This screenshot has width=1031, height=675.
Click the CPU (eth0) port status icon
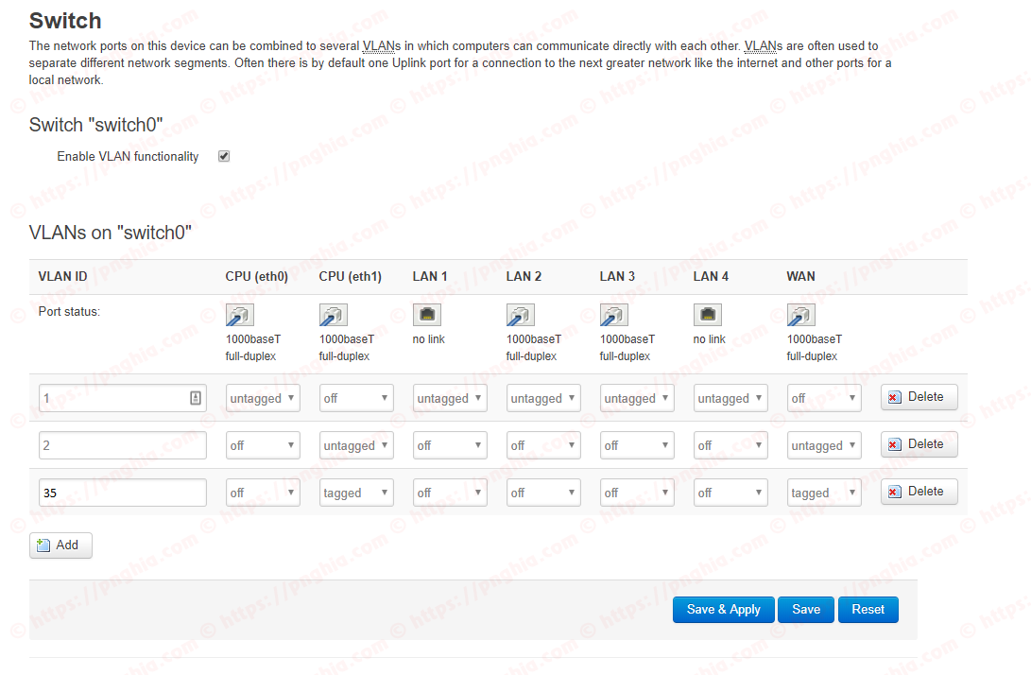click(240, 315)
